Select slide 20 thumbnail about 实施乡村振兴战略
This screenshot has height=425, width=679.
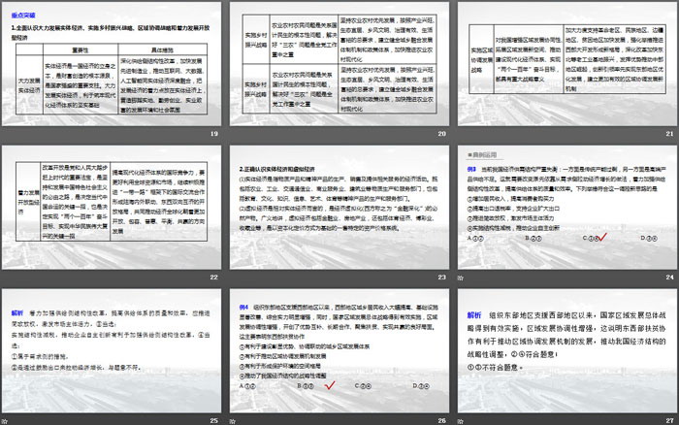pyautogui.click(x=339, y=64)
